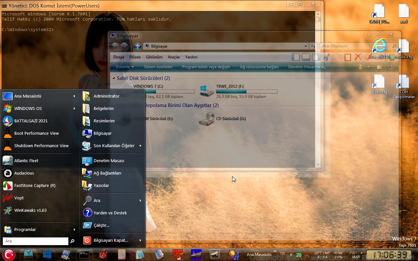Open Boot Performance View

[40, 133]
